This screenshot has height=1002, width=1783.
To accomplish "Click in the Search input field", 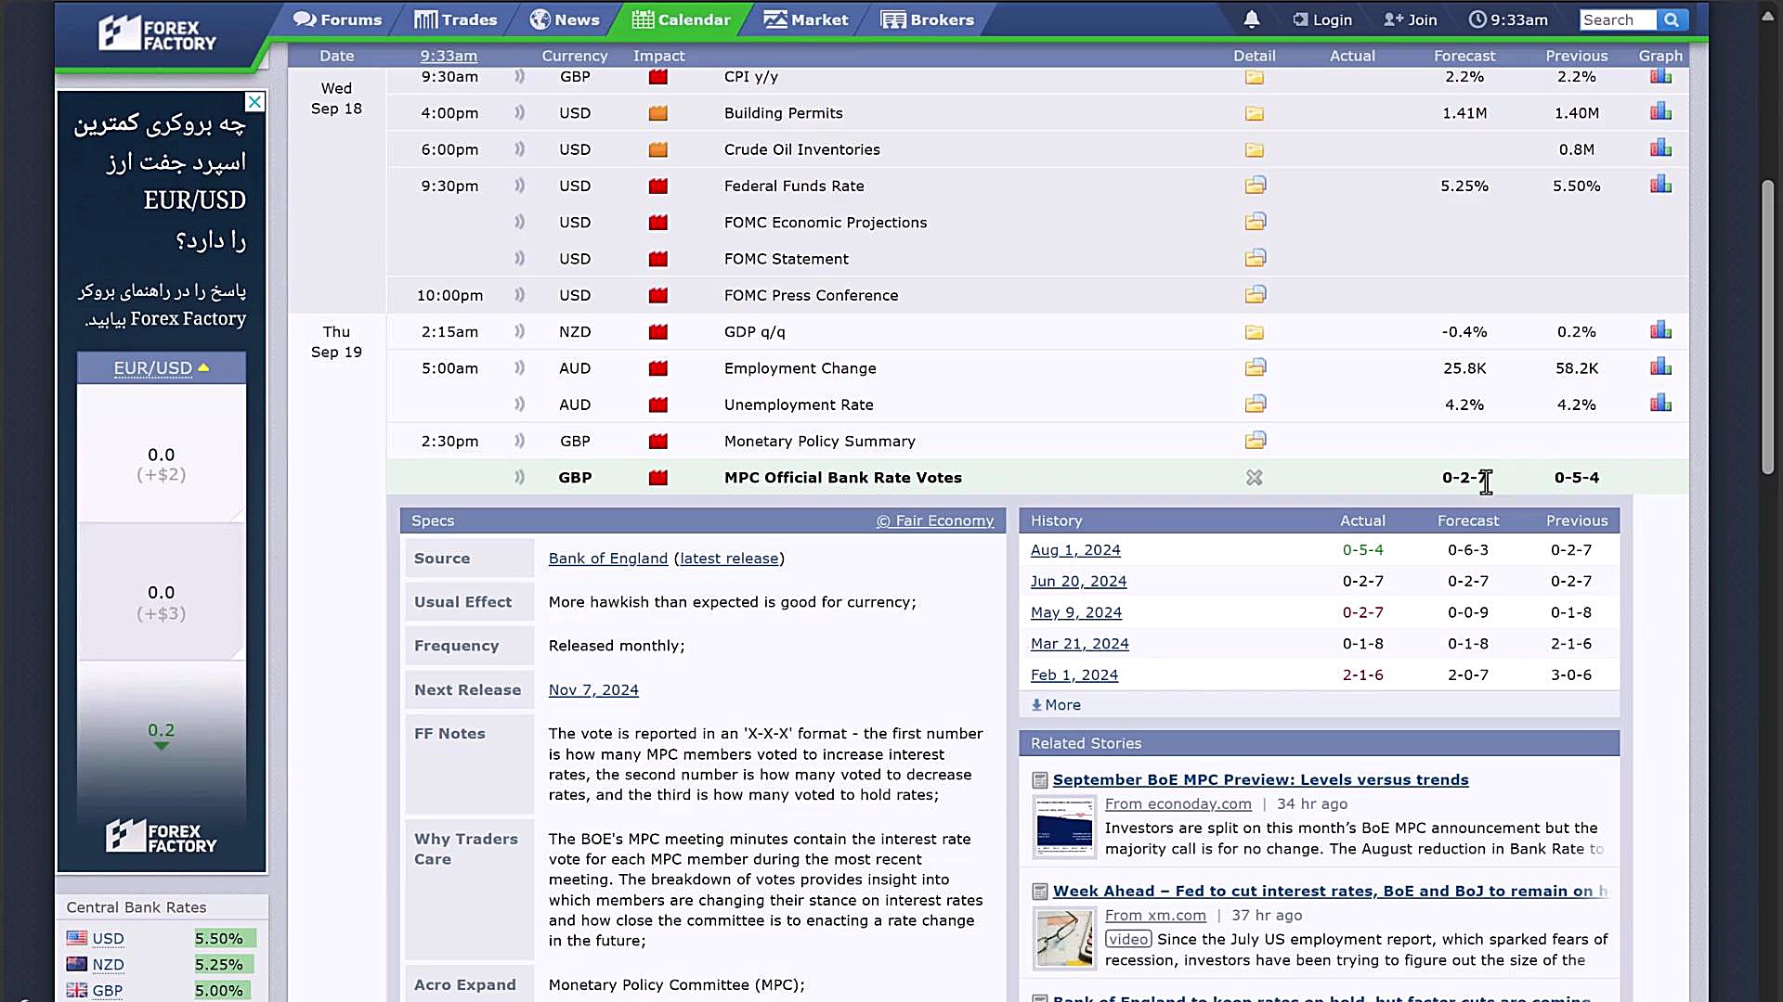I will tap(1618, 19).
